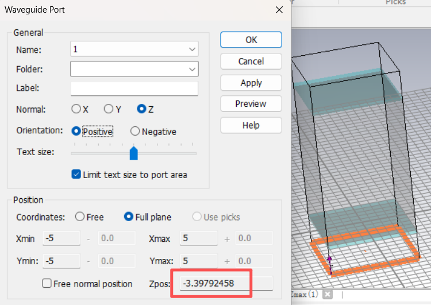The height and width of the screenshot is (305, 431).
Task: Click the Ymin value field
Action: pyautogui.click(x=61, y=261)
